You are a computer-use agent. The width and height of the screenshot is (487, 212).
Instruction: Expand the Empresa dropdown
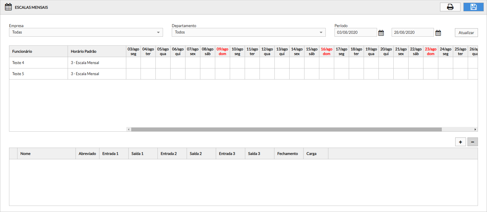(x=158, y=32)
